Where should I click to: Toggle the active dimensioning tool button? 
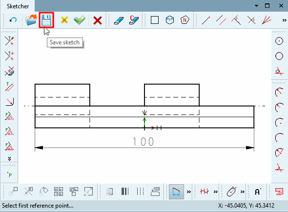(x=176, y=192)
